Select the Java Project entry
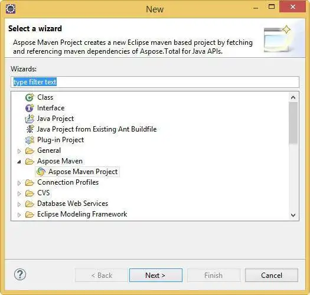The image size is (310, 295). 56,119
